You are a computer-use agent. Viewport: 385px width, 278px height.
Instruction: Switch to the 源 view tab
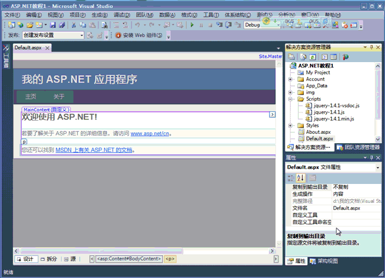[70, 259]
